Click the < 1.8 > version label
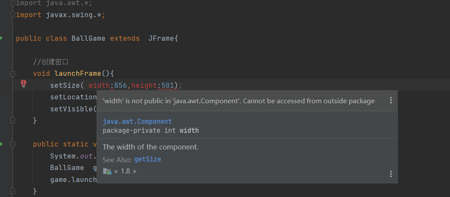Image resolution: width=450 pixels, height=197 pixels. point(125,171)
